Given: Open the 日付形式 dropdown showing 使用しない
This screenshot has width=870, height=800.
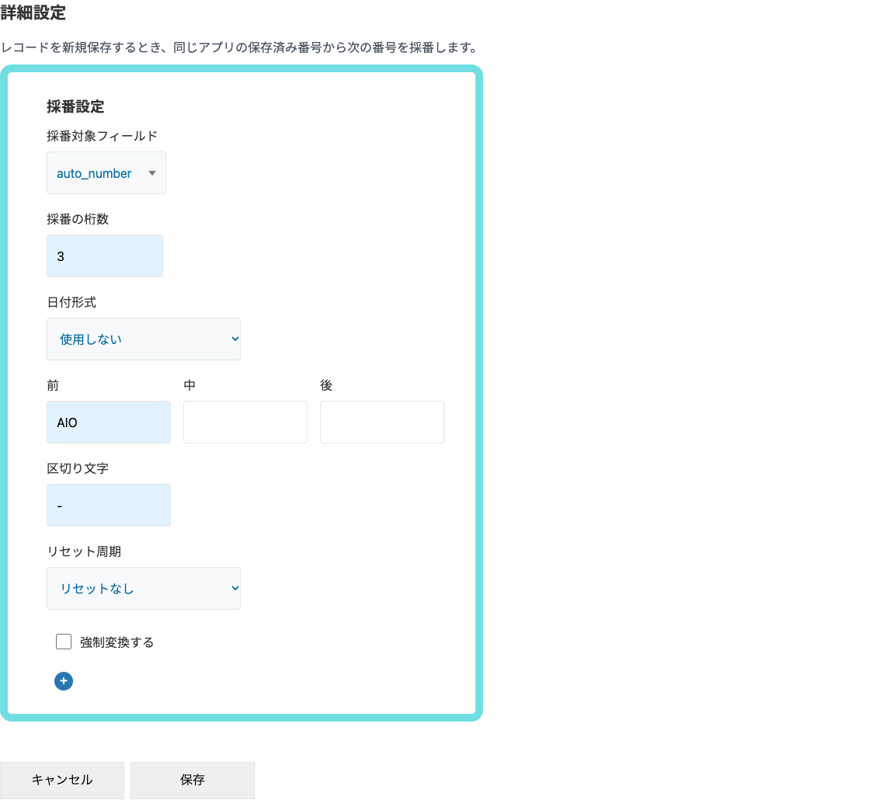Looking at the screenshot, I should tap(144, 339).
